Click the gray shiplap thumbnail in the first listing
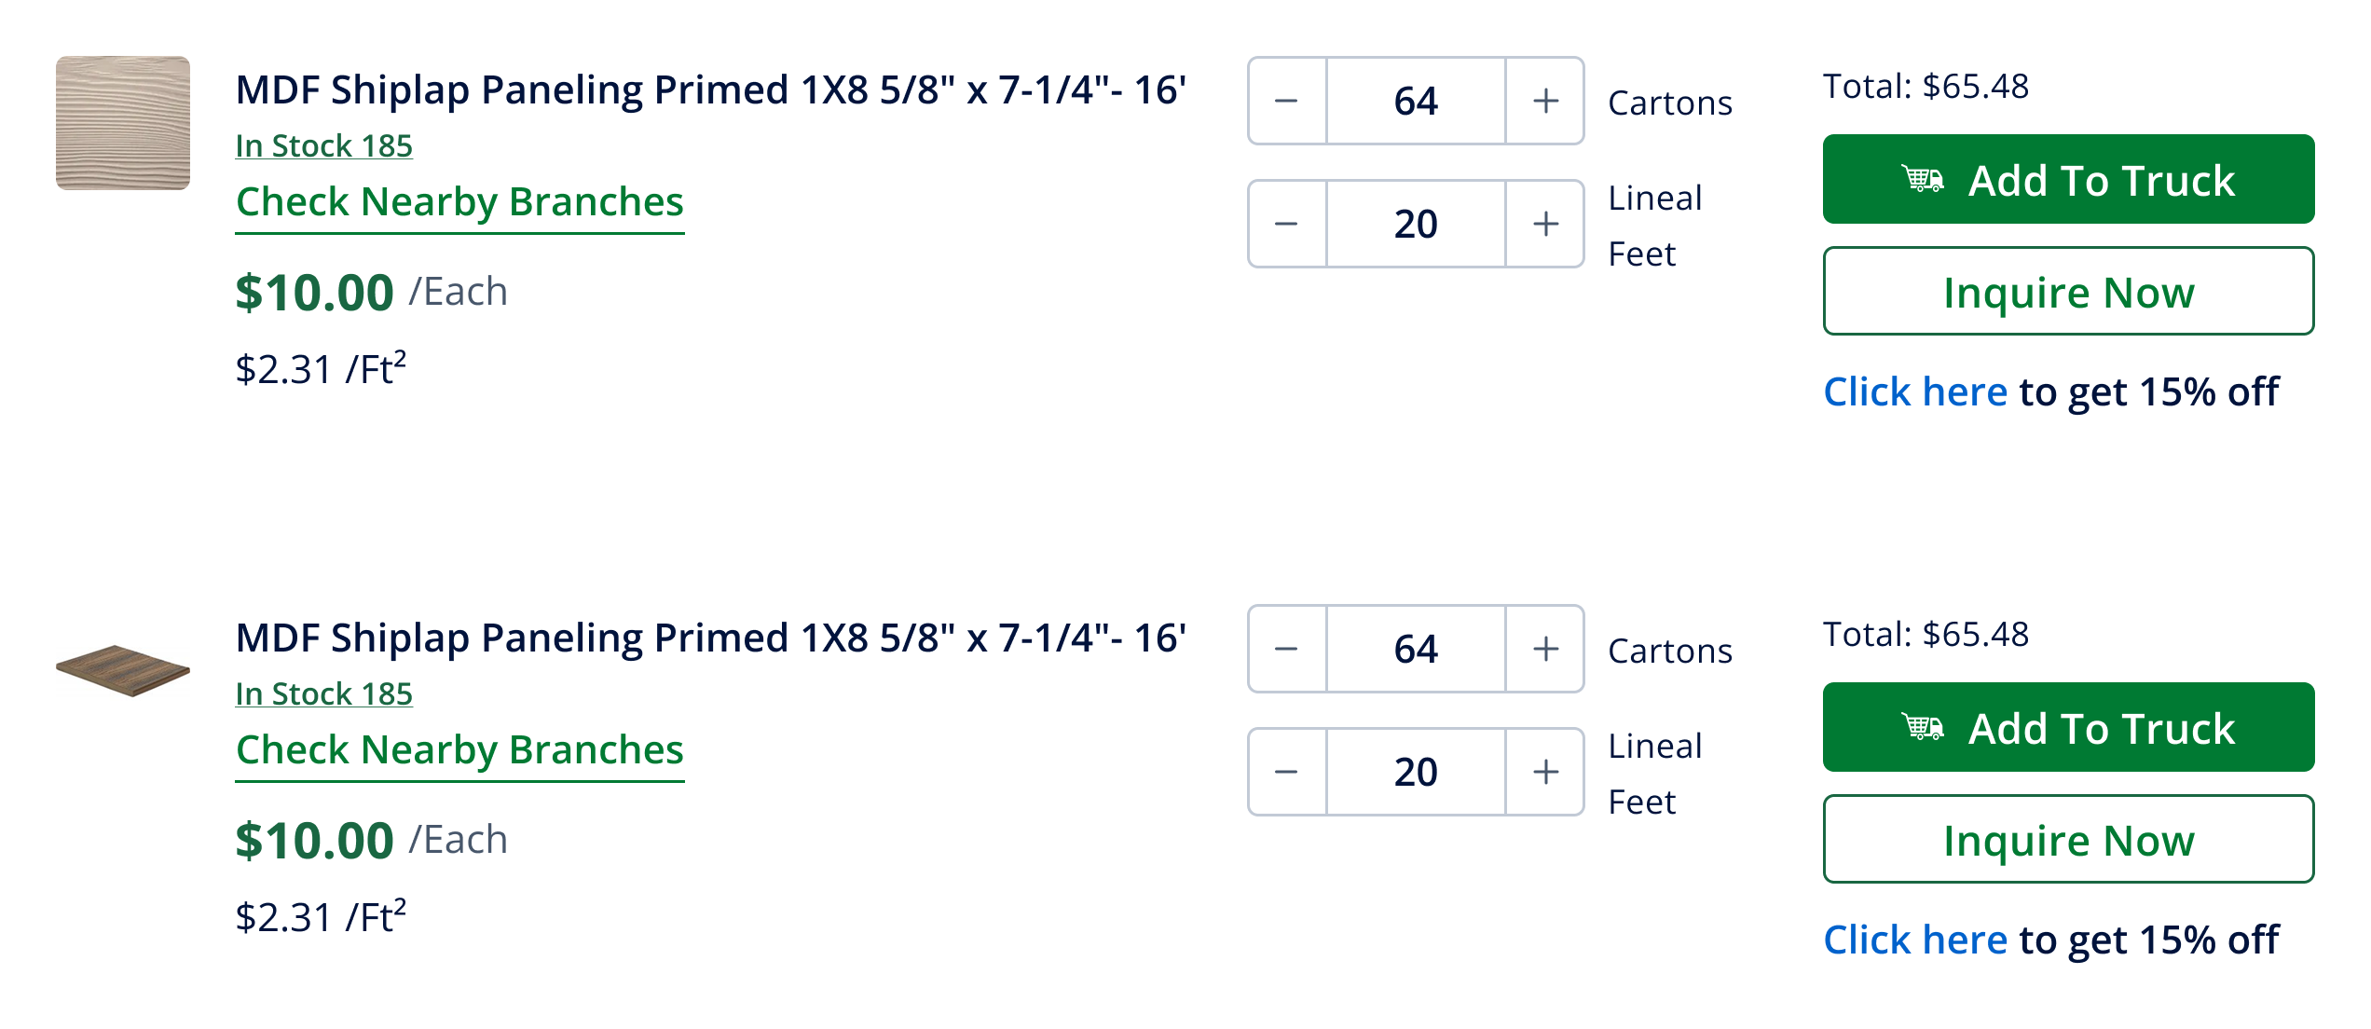Image resolution: width=2371 pixels, height=1029 pixels. click(123, 123)
